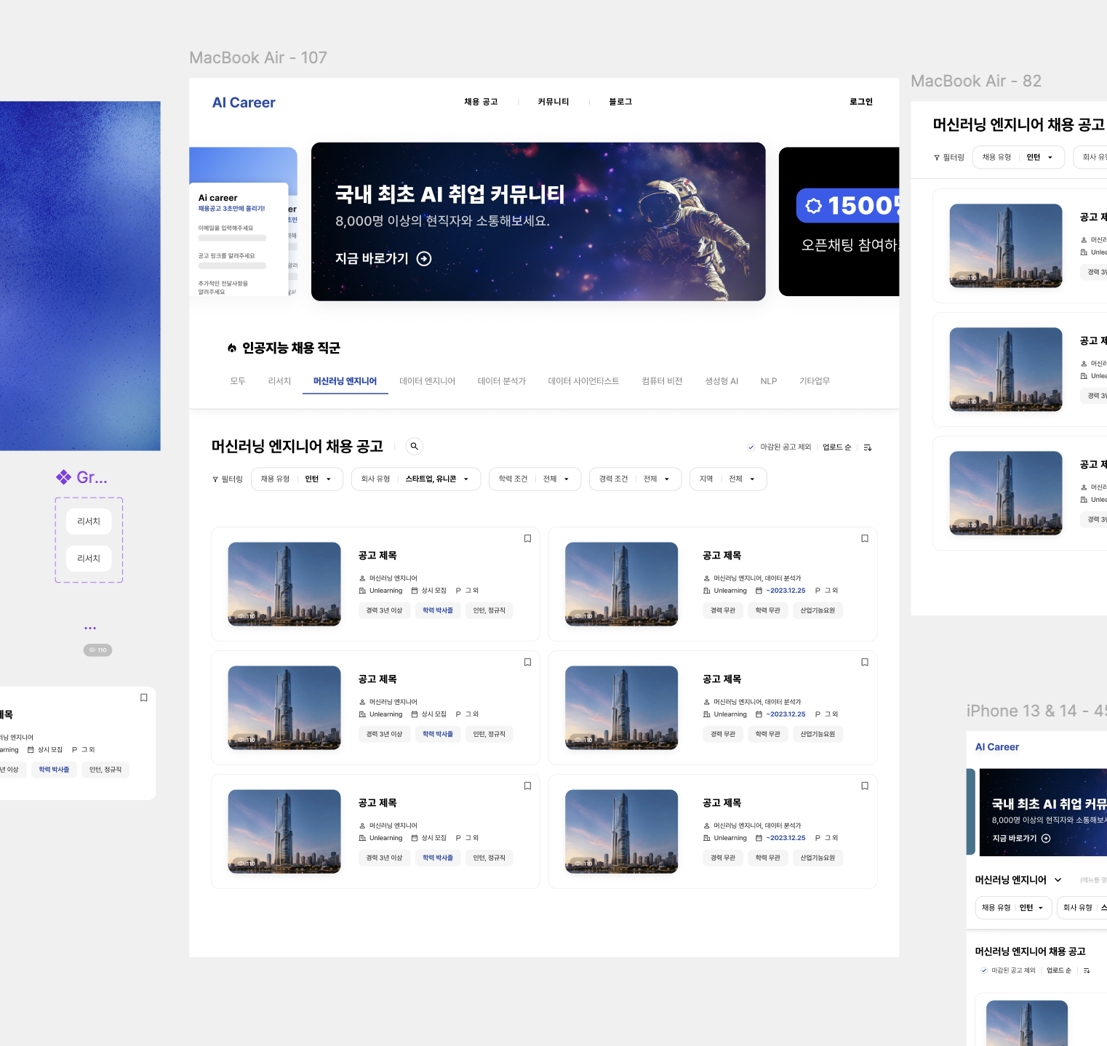Expand the 머신러닝 엔지니어 chevron in the iPhone frame

[1058, 880]
